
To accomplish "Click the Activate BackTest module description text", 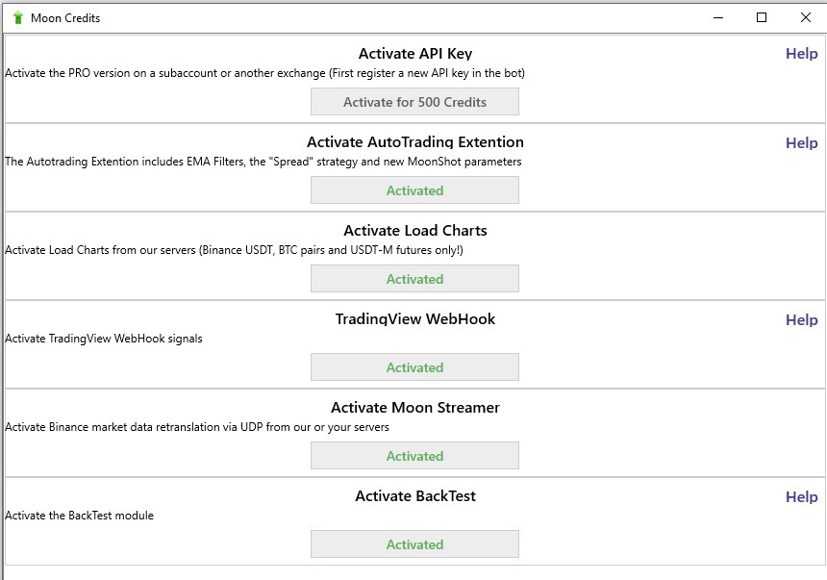I will coord(79,516).
